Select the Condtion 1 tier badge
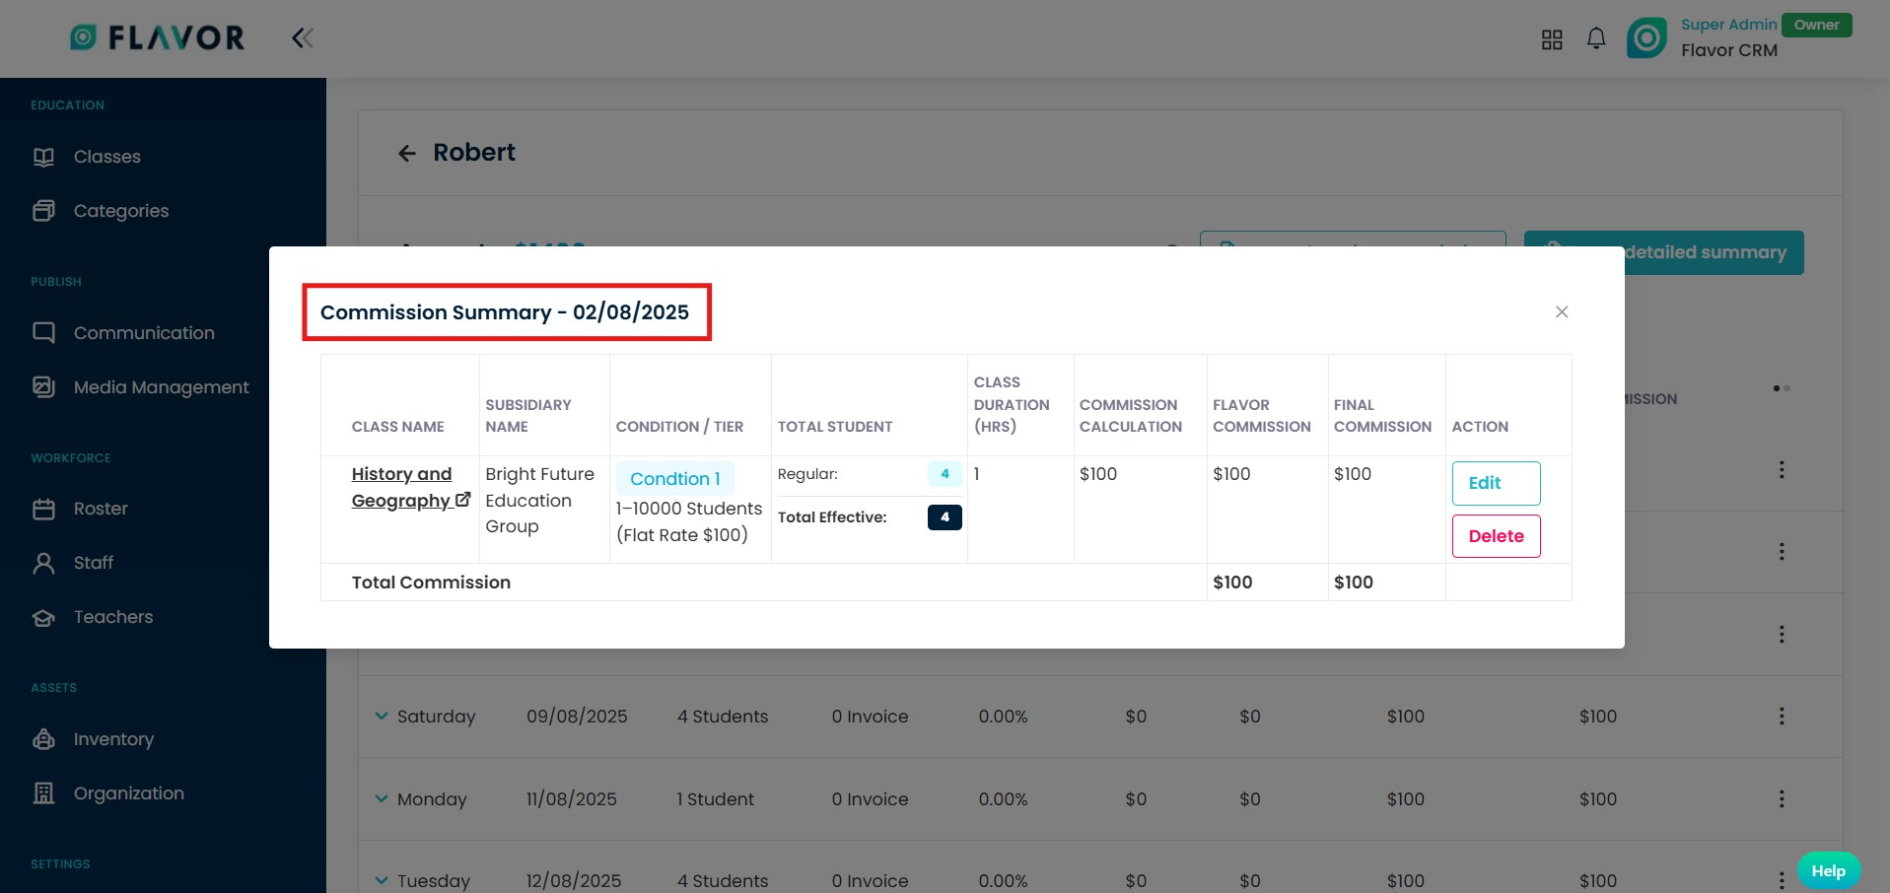 [x=674, y=479]
